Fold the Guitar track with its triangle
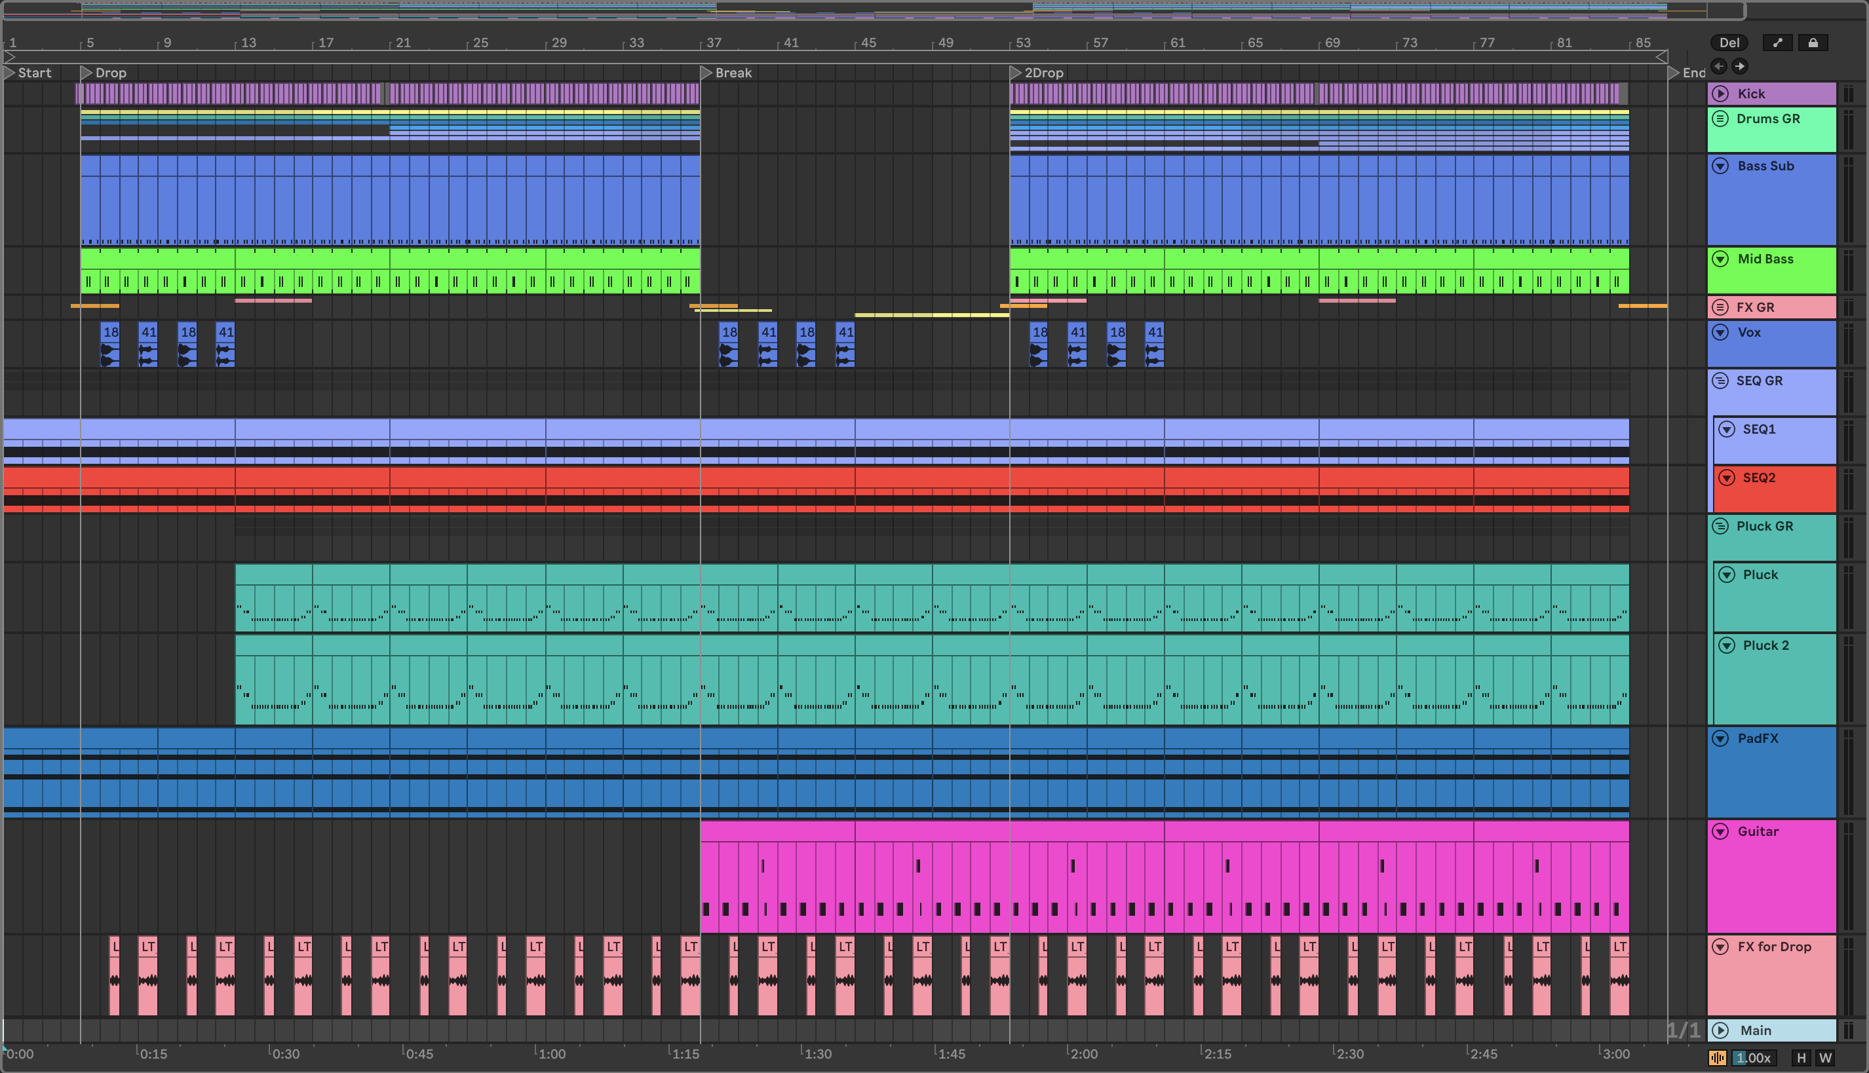This screenshot has width=1869, height=1073. 1720,831
